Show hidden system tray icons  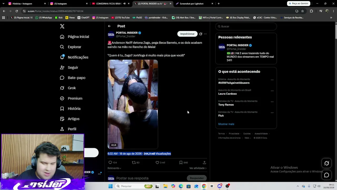[x=298, y=186]
